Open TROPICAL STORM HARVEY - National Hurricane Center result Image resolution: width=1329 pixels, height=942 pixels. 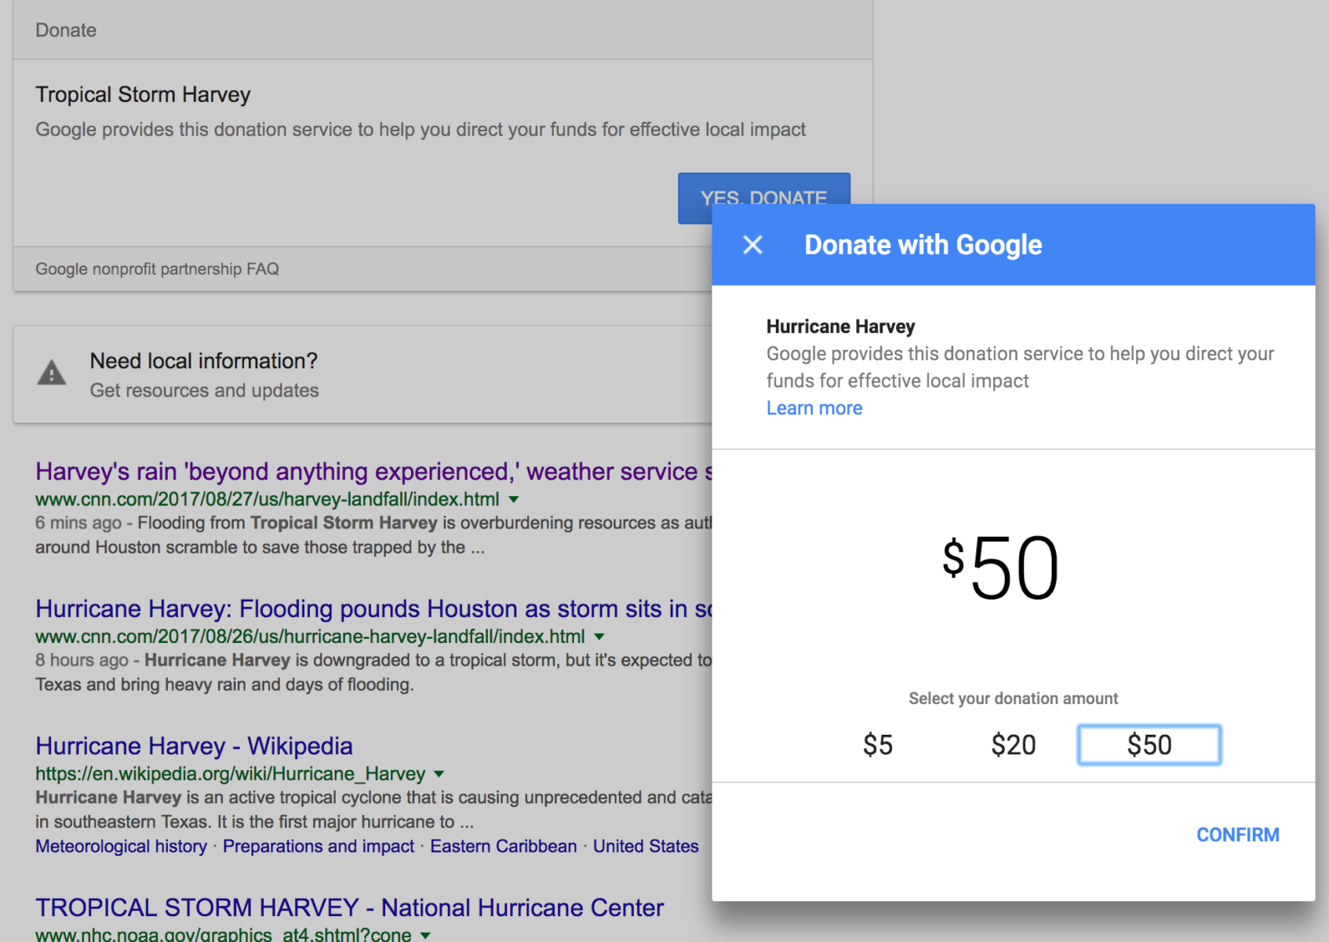pos(349,907)
